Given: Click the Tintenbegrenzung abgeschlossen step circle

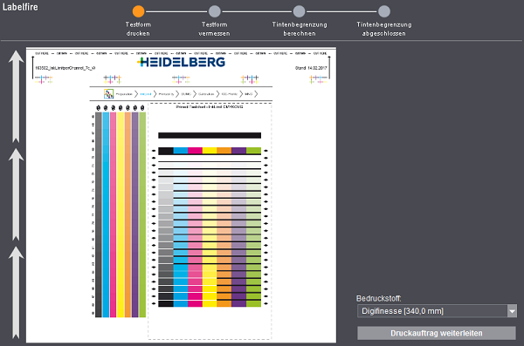Looking at the screenshot, I should 384,11.
